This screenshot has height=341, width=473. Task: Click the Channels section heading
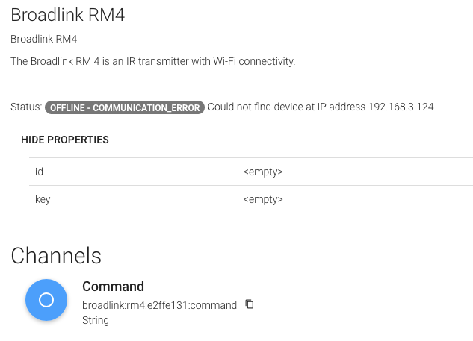point(56,256)
